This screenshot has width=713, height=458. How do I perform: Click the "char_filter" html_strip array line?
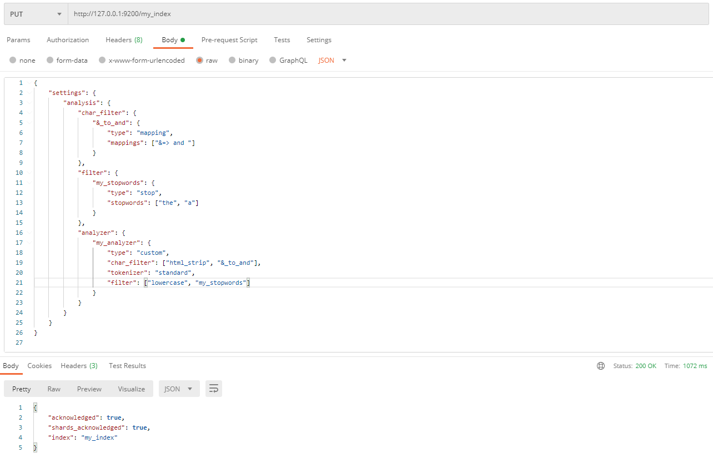tap(184, 263)
